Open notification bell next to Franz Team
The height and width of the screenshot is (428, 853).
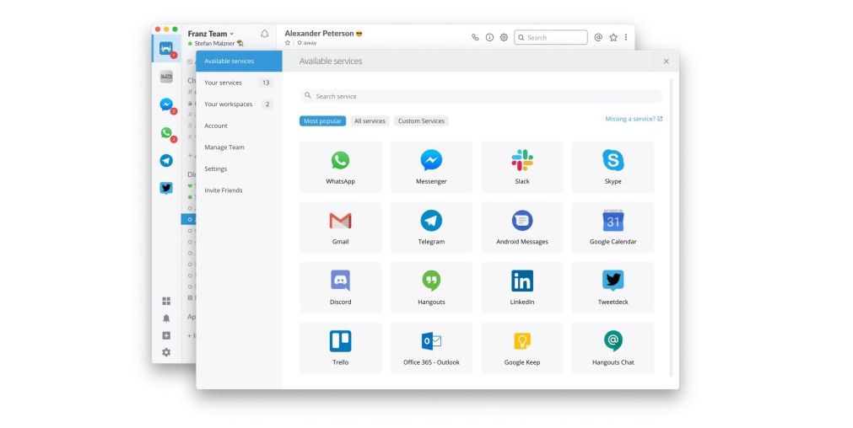pos(264,35)
